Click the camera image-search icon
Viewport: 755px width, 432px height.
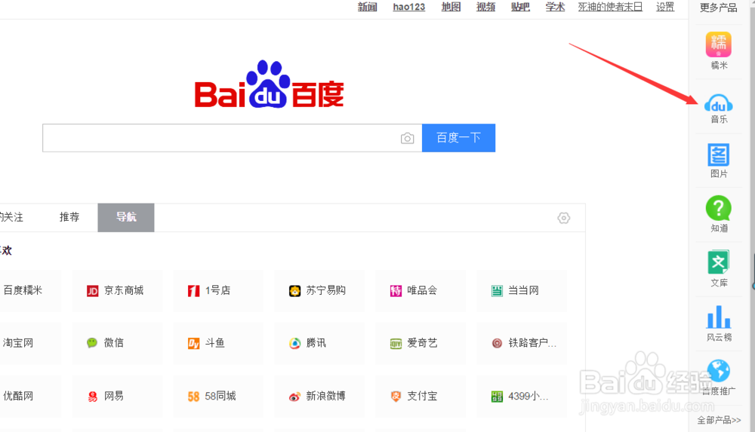408,139
